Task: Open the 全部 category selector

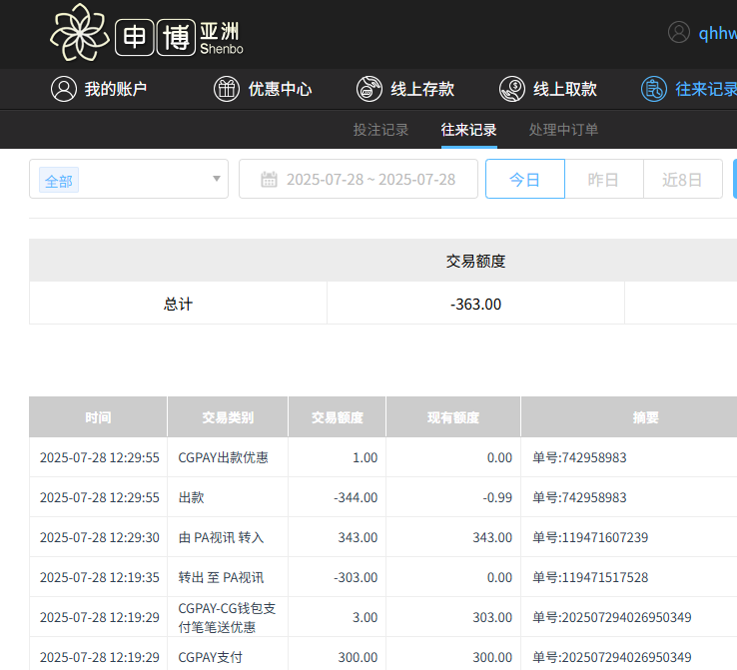Action: [x=59, y=181]
